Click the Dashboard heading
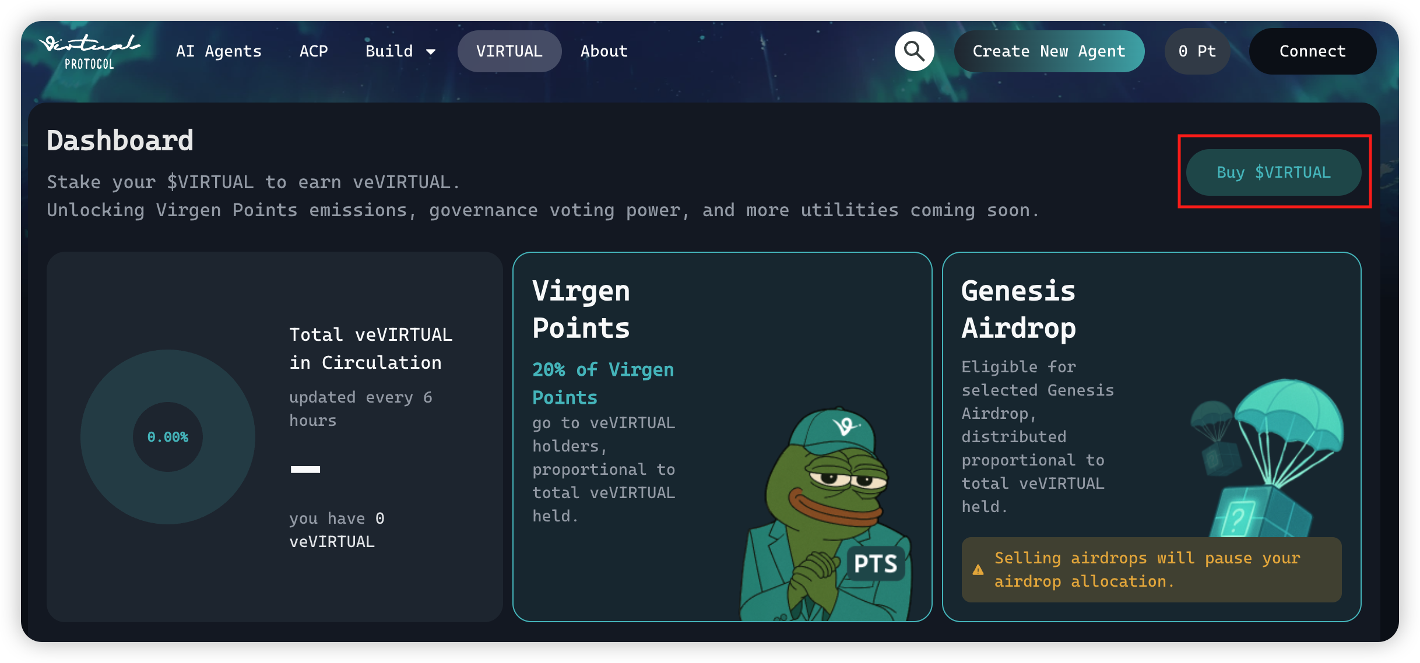This screenshot has width=1420, height=663. [x=120, y=140]
